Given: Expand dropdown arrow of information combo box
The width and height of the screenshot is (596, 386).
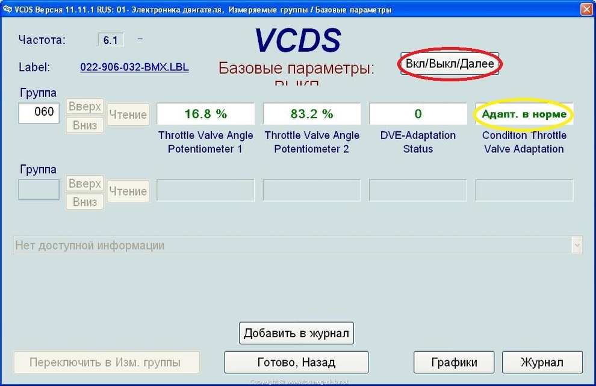Looking at the screenshot, I should click(x=577, y=245).
